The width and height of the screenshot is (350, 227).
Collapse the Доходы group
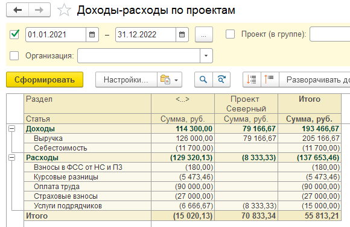11,128
